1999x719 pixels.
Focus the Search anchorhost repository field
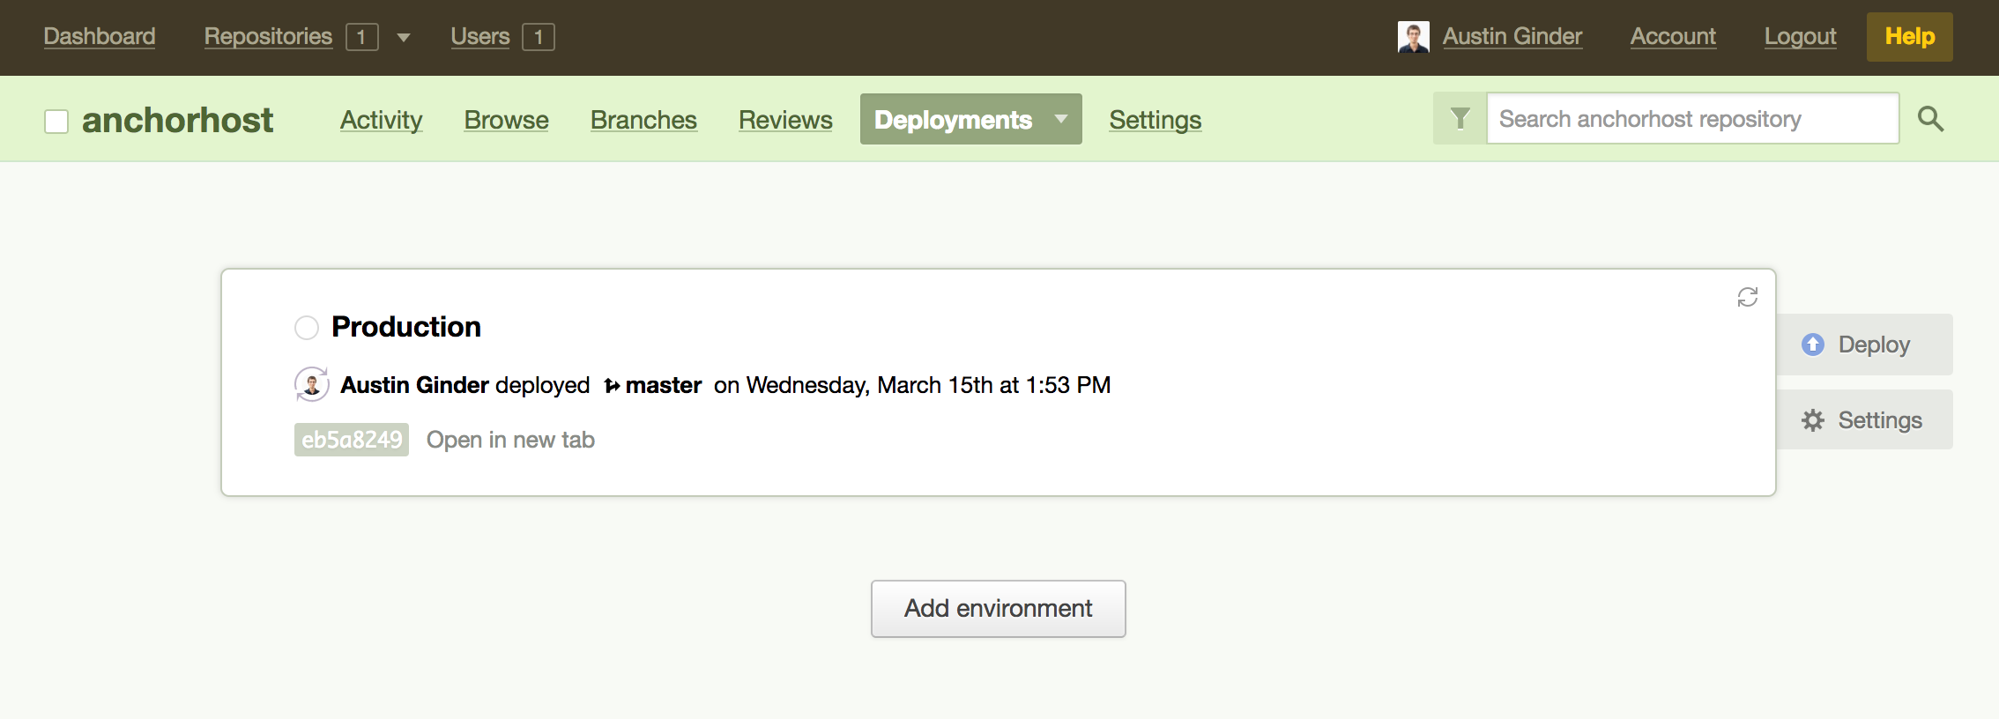(1692, 118)
